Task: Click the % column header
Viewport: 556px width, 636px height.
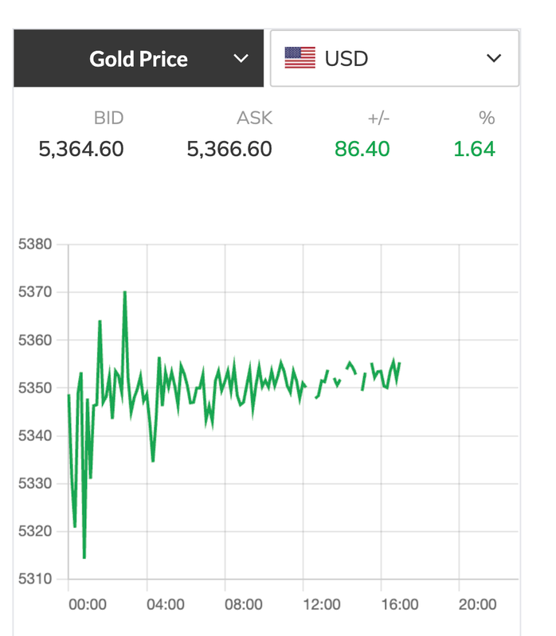Action: click(x=487, y=119)
